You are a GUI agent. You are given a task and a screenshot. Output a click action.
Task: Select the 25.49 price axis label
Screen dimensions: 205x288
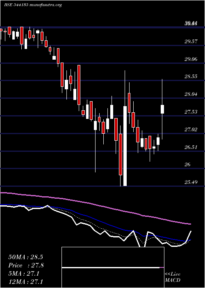pyautogui.click(x=191, y=182)
